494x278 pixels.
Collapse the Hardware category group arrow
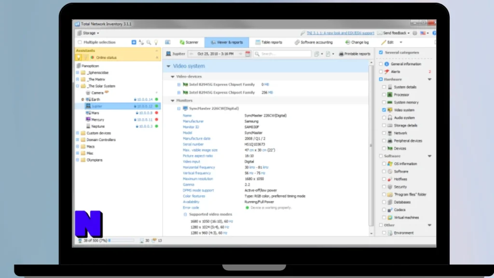[429, 80]
